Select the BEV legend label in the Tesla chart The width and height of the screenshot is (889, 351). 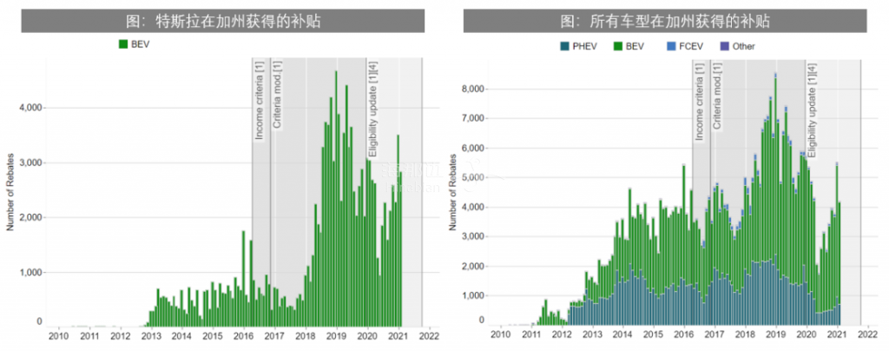click(x=141, y=44)
